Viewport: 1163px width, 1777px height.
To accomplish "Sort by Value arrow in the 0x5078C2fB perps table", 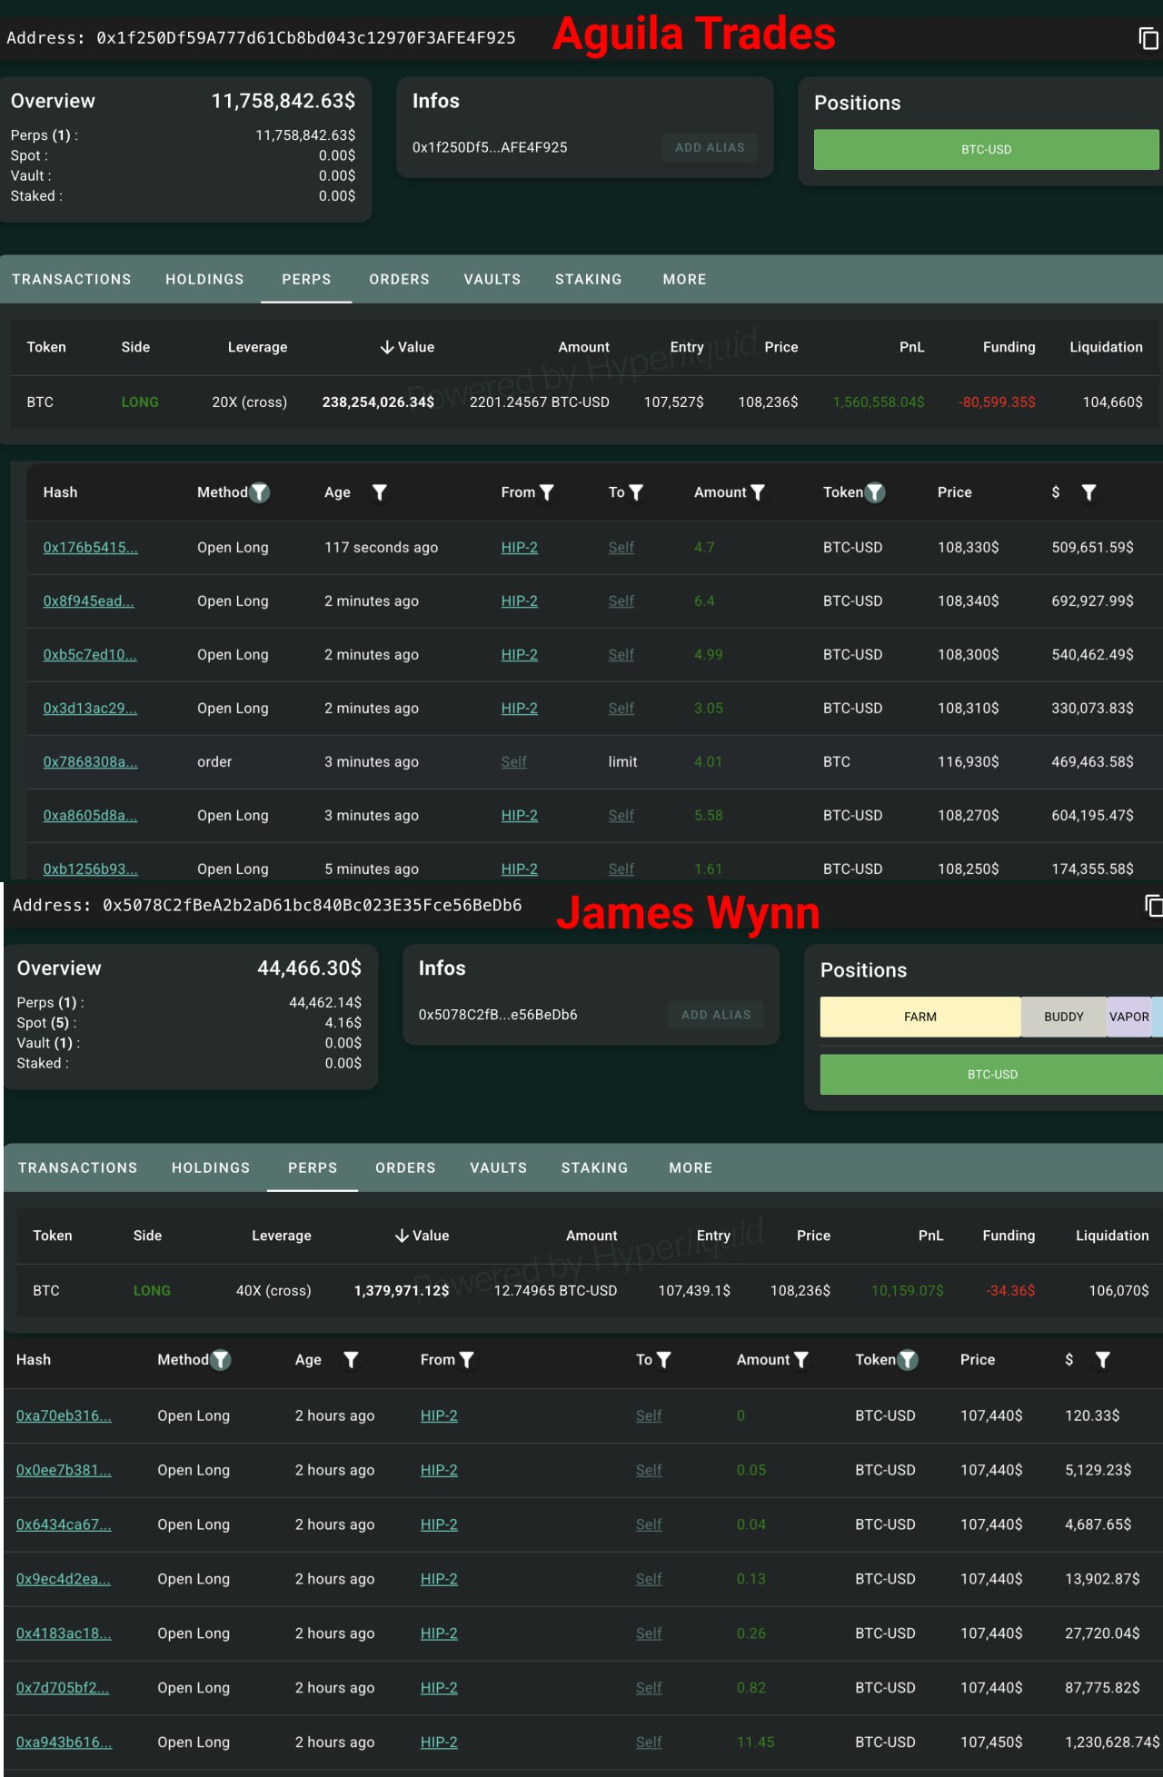I will click(402, 1236).
